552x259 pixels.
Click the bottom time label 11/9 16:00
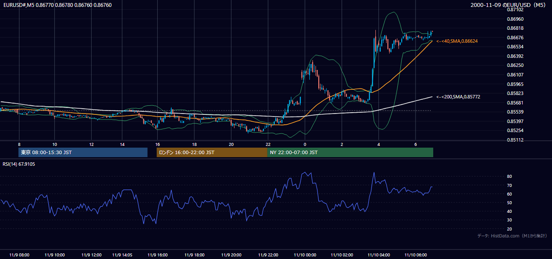tap(158, 255)
